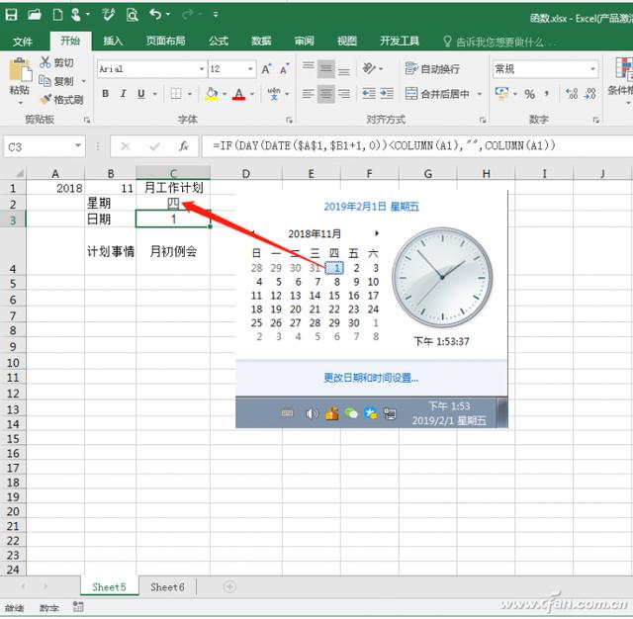Click the decrease indent icon
This screenshot has height=619, width=633.
click(x=369, y=94)
